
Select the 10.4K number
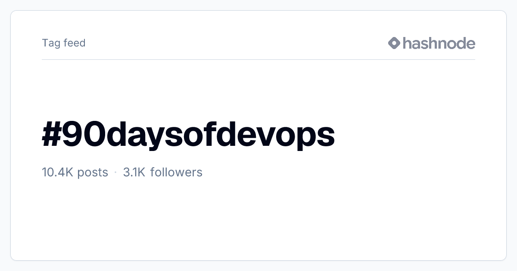(x=58, y=172)
